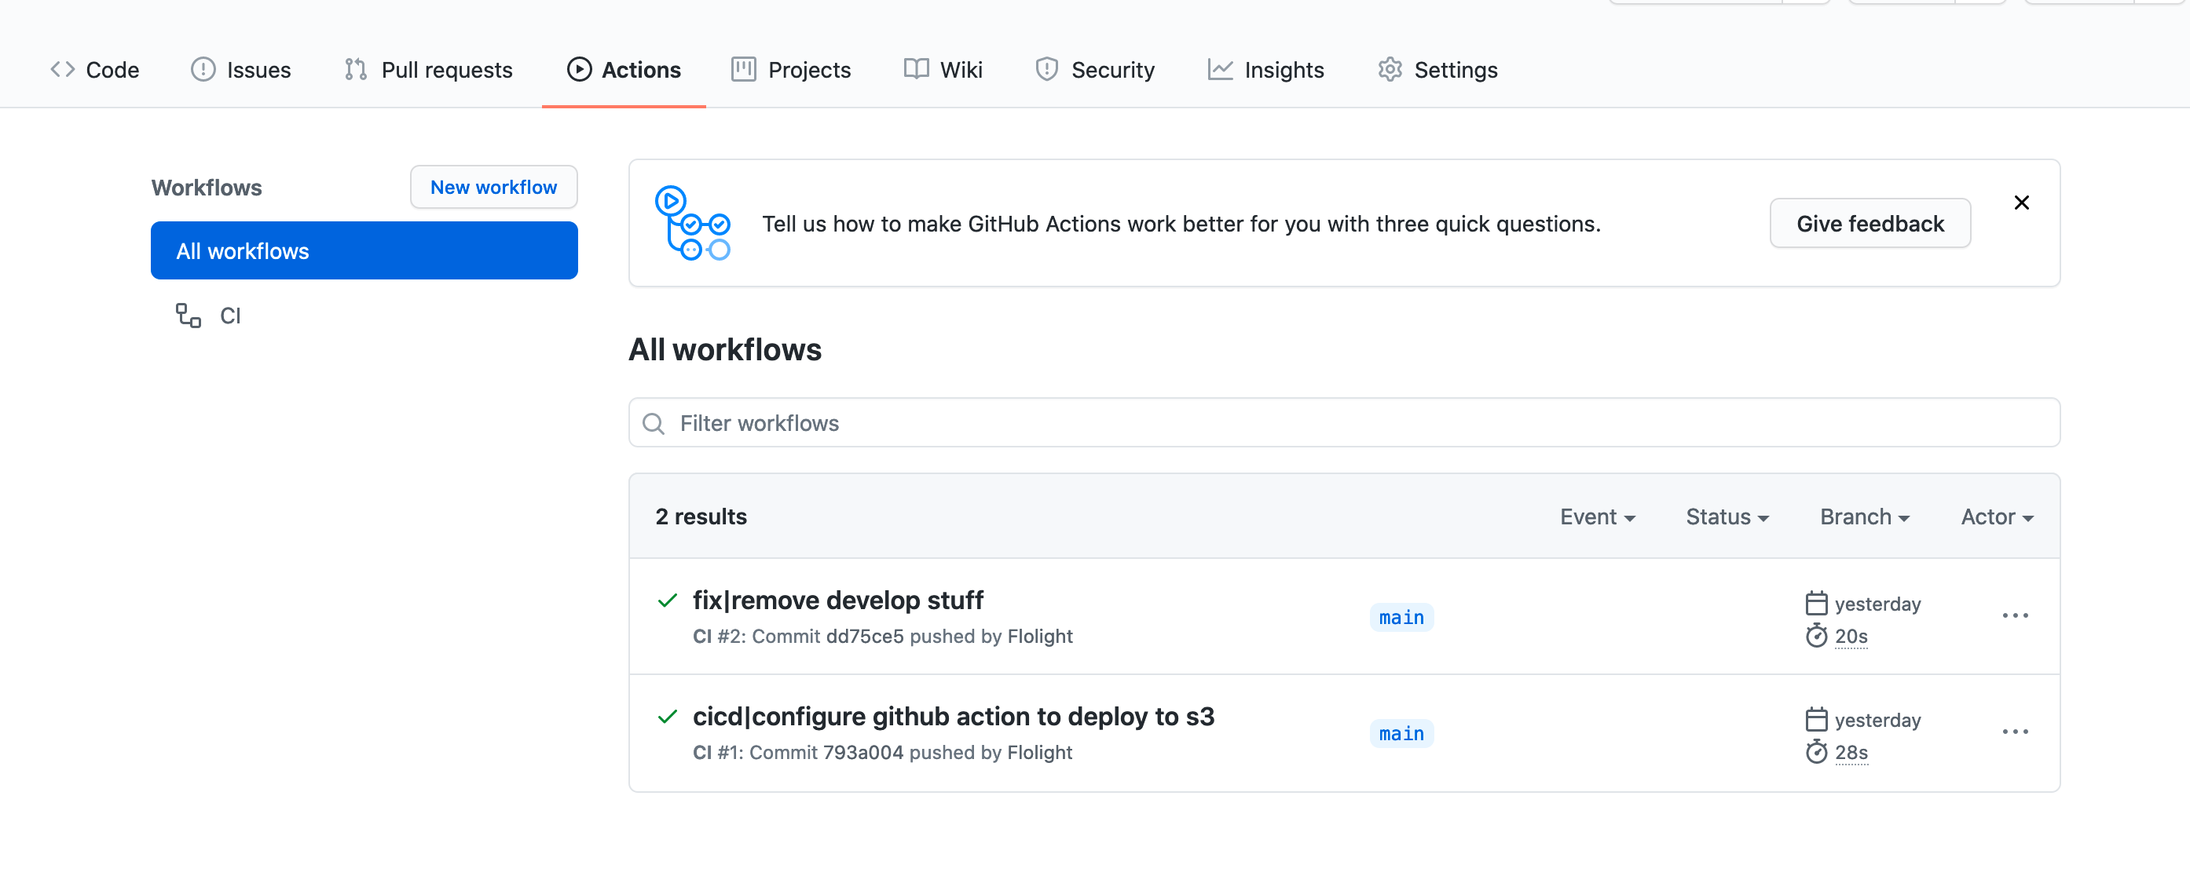Screen dimensions: 2190x887
Task: Expand the Event filter dropdown
Action: 1597,517
